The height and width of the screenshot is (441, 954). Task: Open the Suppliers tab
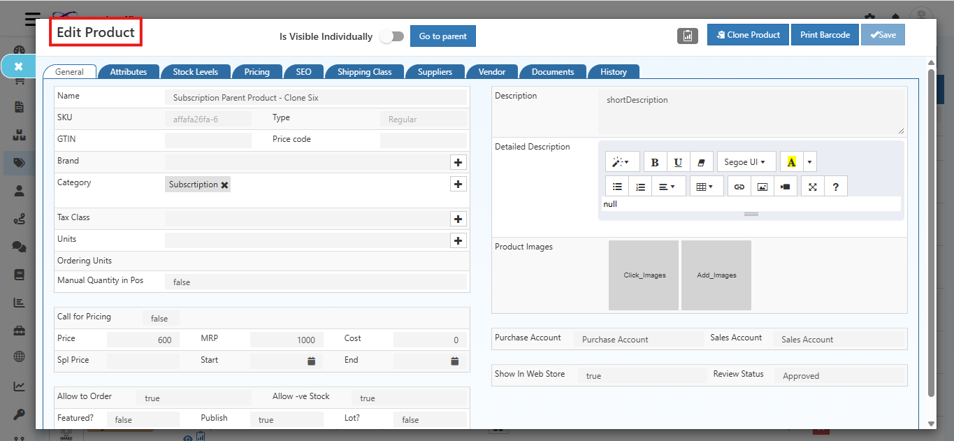point(435,71)
